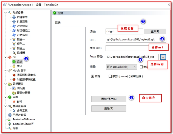Image resolution: width=173 pixels, height=134 pixels.
Task: Browse for Putty key with ... button
Action: coord(163,57)
